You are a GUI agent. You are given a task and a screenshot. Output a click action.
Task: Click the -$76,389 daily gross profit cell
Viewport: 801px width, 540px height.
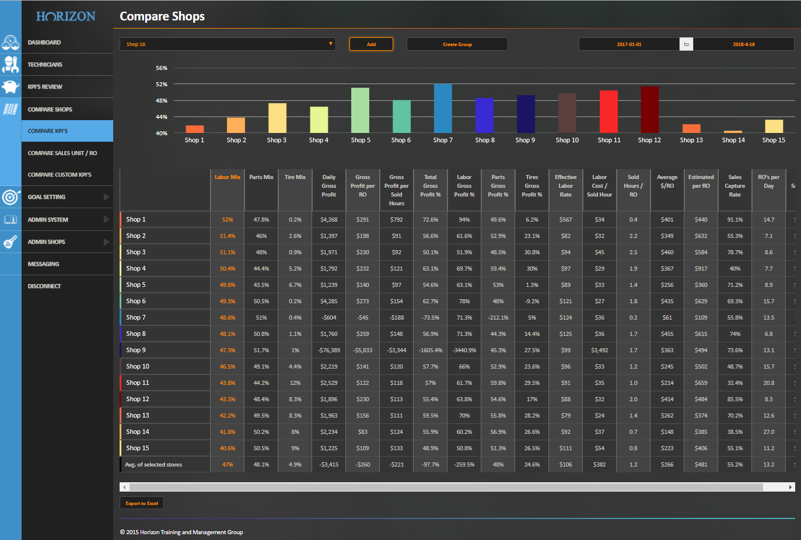[329, 350]
